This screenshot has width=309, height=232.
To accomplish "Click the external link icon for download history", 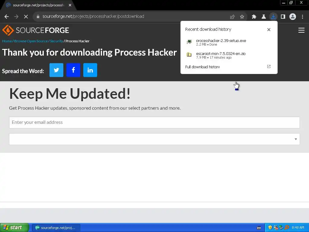I will (269, 66).
